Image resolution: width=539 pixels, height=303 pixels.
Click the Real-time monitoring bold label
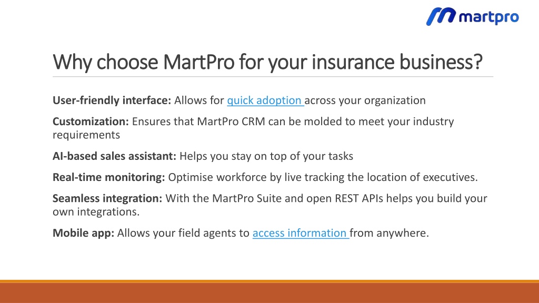pos(108,177)
